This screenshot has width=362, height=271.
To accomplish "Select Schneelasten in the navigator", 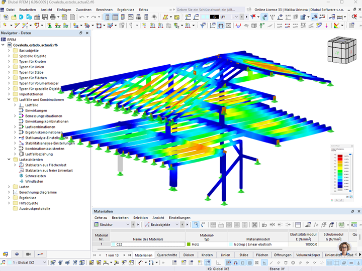I will [x=35, y=176].
